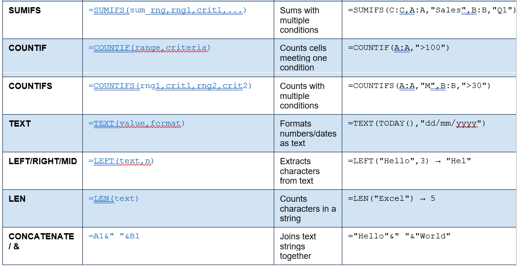Screen dimensions: 517x266
Task: Click the TEXT function name cell
Action: [42, 133]
